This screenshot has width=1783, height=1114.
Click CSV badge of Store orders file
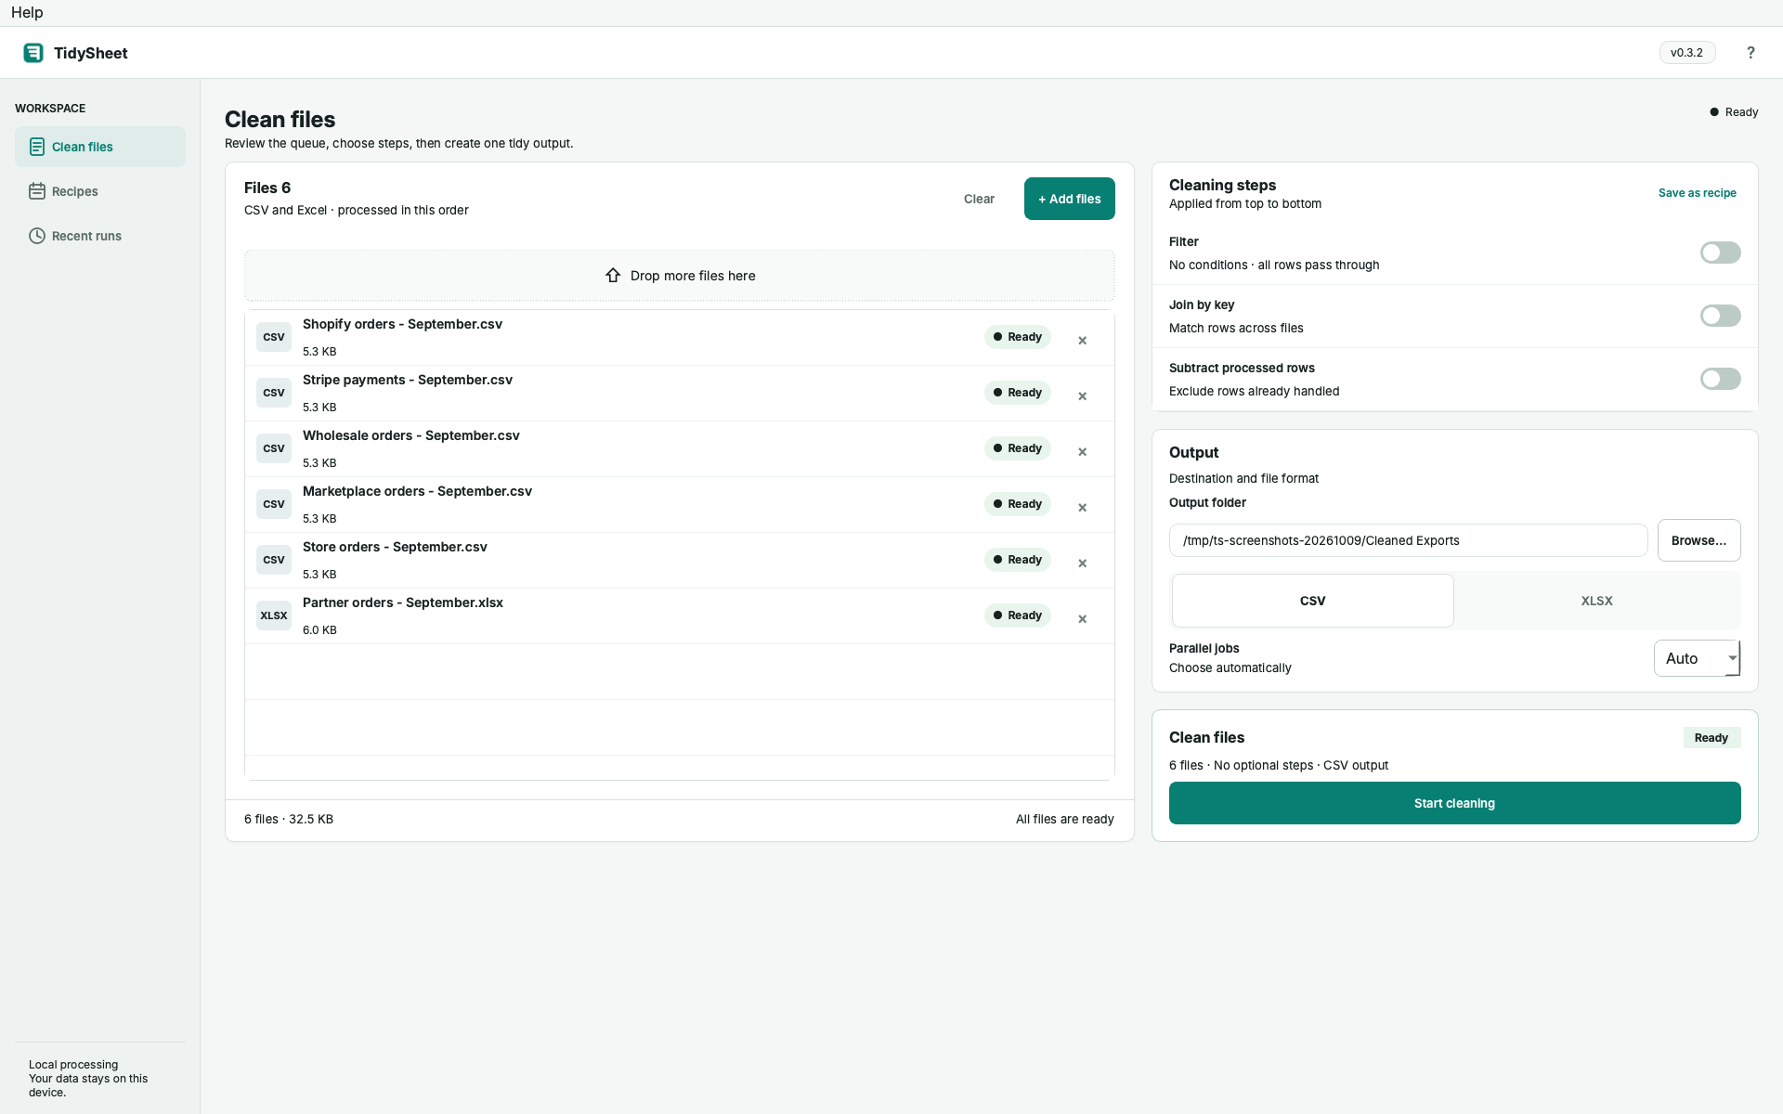pyautogui.click(x=274, y=560)
